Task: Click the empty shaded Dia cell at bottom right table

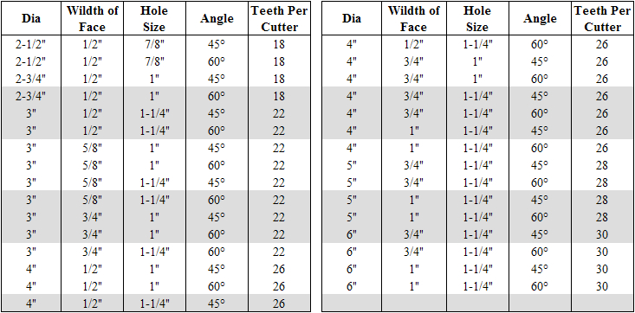Action: 352,303
